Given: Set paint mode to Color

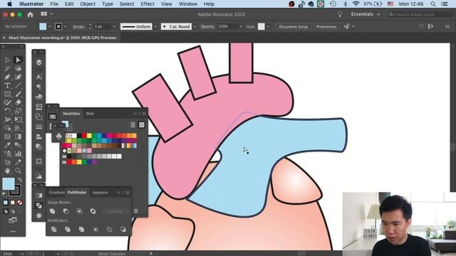Looking at the screenshot, I should coord(6,203).
